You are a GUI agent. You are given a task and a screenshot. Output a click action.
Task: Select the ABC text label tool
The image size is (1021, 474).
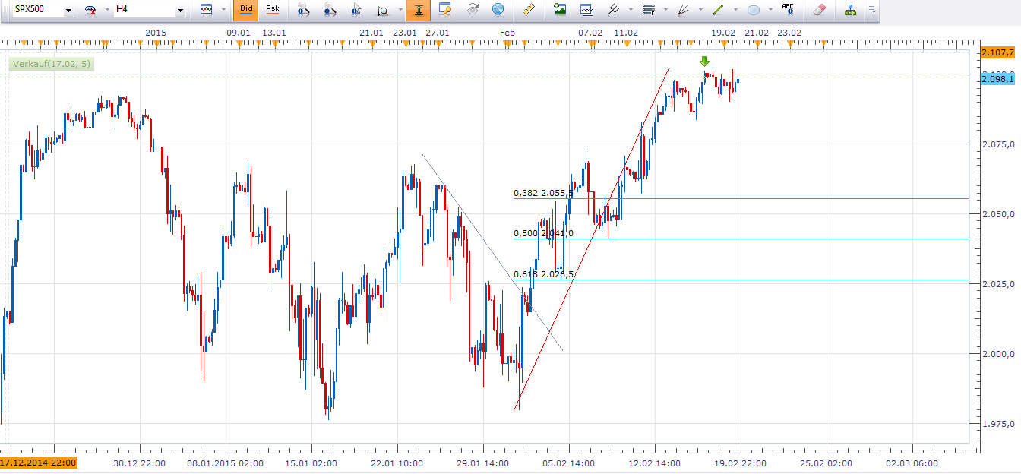[x=788, y=10]
